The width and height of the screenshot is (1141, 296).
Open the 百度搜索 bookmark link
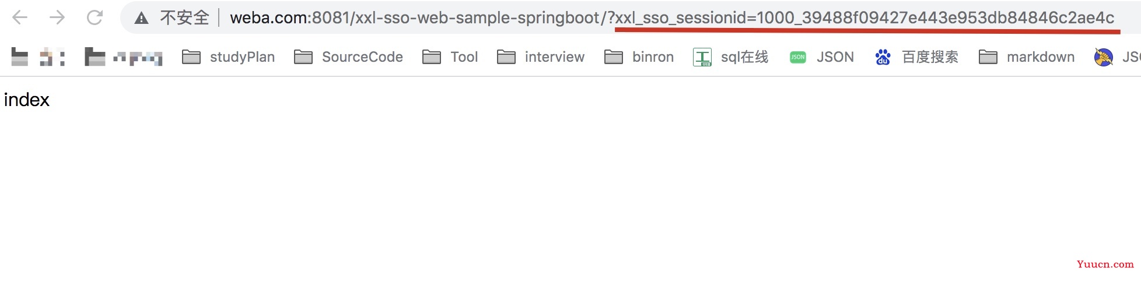pyautogui.click(x=930, y=57)
